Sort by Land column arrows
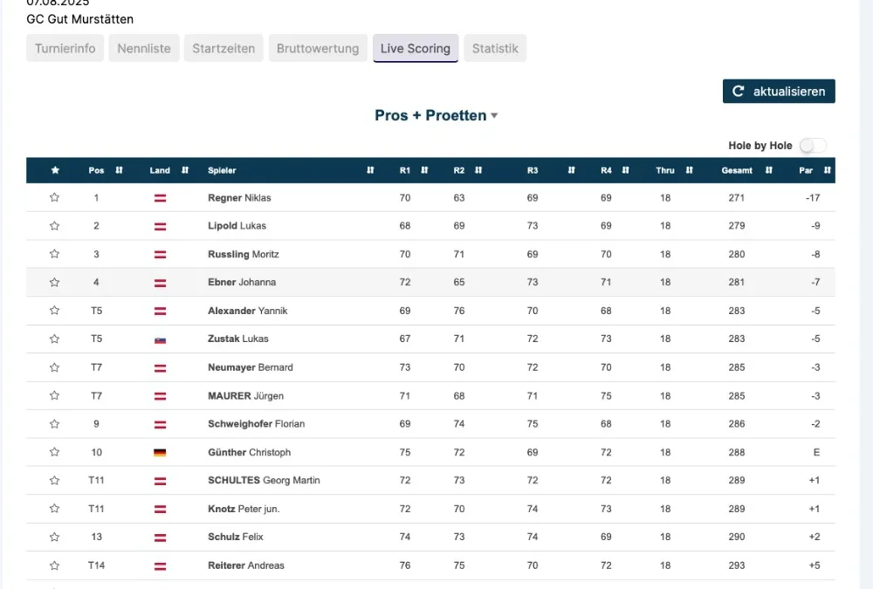Image resolution: width=873 pixels, height=589 pixels. 185,170
